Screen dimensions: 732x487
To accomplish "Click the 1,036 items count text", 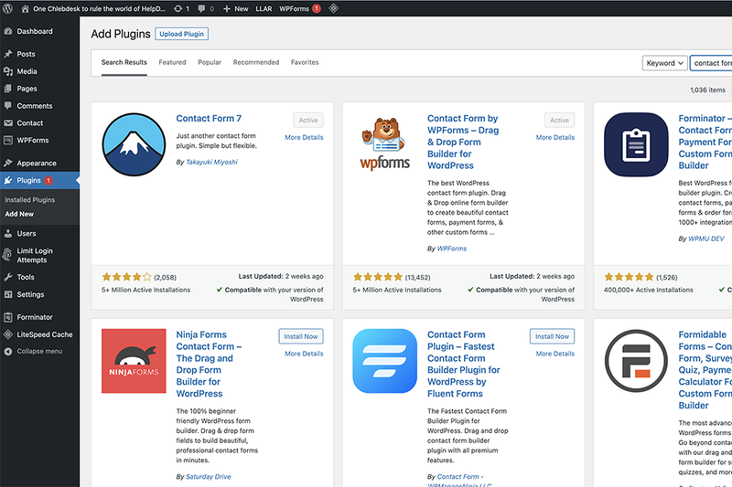I will point(707,90).
